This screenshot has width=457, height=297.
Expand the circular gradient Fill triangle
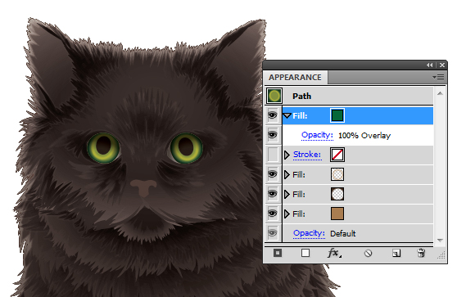pos(287,194)
